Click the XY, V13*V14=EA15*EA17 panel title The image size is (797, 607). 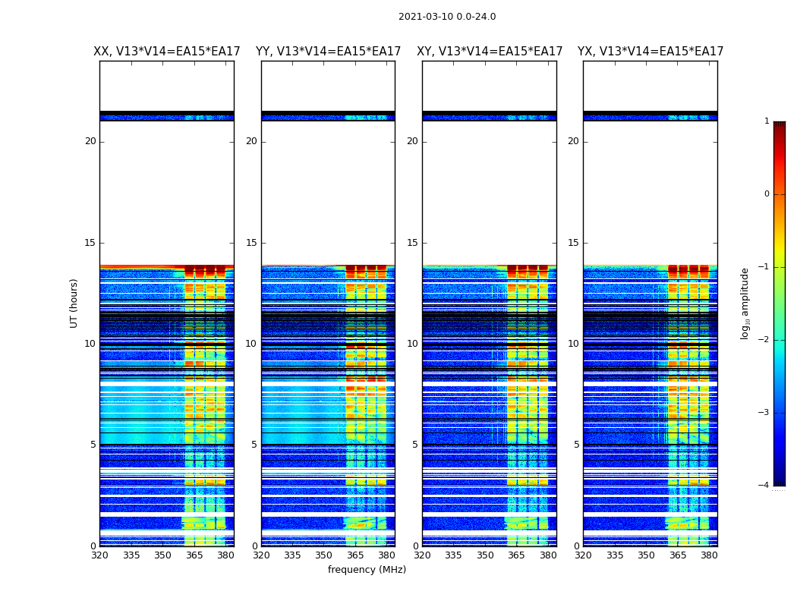490,52
